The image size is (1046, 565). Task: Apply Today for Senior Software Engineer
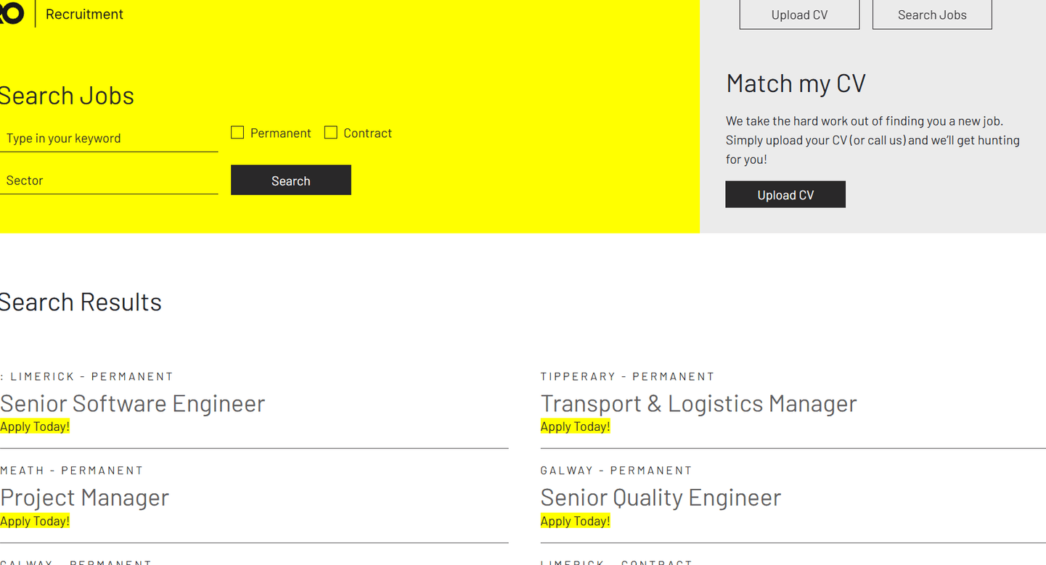pyautogui.click(x=35, y=426)
